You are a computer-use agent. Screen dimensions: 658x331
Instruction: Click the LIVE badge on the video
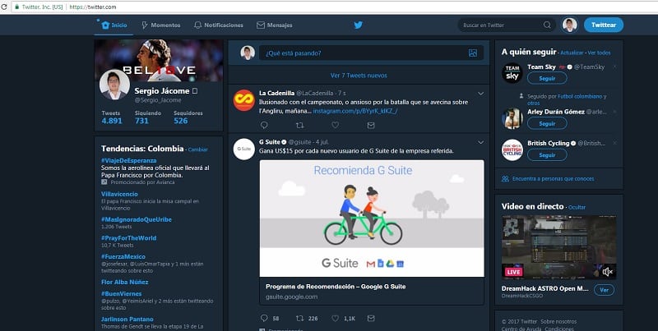(x=512, y=272)
